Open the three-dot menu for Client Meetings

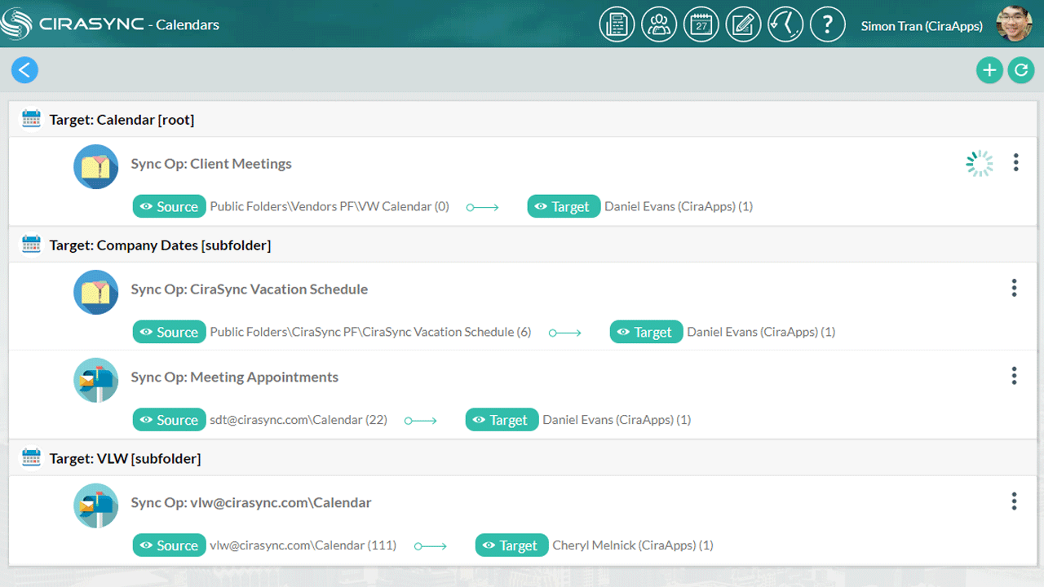(1015, 162)
